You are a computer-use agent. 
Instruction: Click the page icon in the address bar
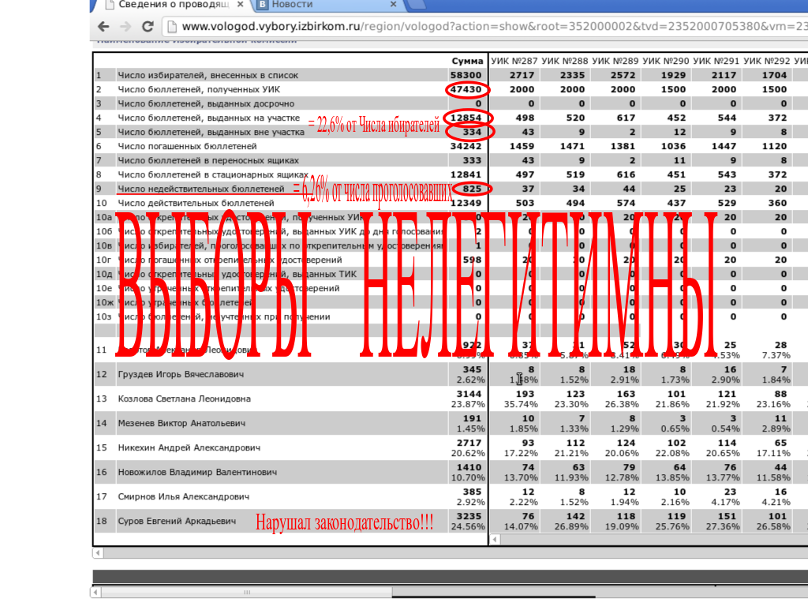(x=171, y=27)
